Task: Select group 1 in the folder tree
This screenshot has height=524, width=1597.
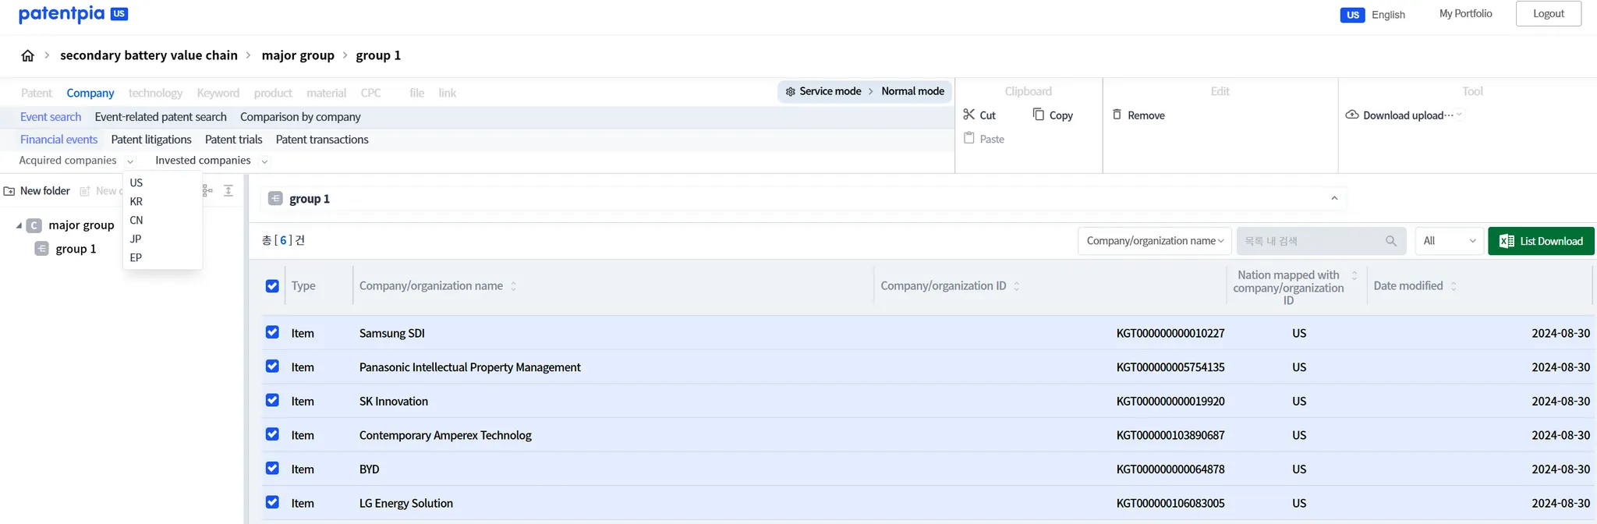Action: coord(76,249)
